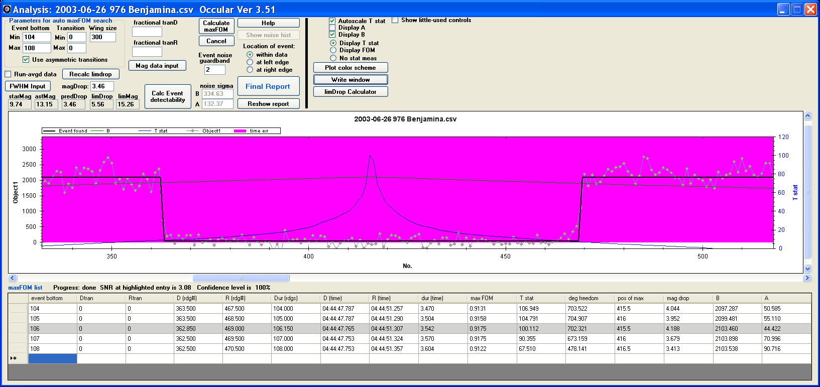Select No stat meas radio button

click(333, 58)
